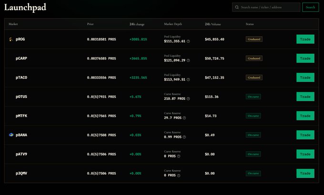The height and width of the screenshot is (195, 324).
Task: Click the search magnifier icon
Action: 237,7
